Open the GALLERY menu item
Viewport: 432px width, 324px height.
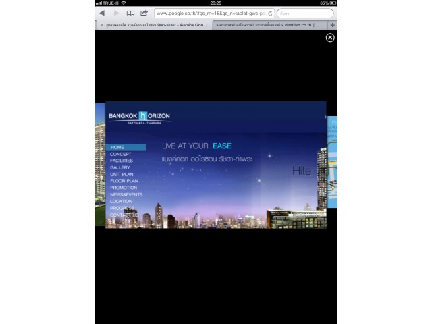(x=120, y=167)
